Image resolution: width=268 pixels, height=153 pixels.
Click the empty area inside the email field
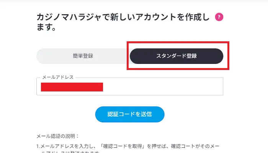(161, 87)
